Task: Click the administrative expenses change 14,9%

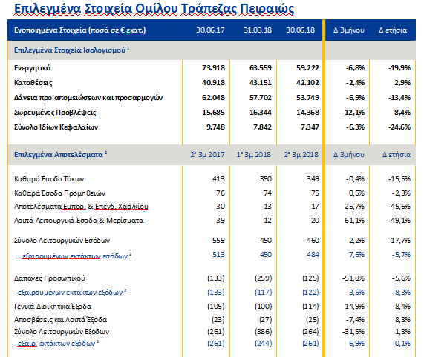Action: point(354,307)
